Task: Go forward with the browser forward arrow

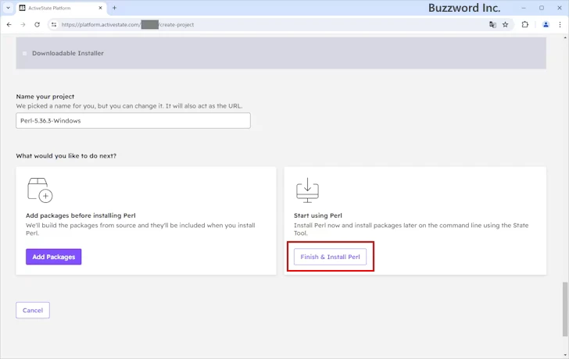Action: (x=23, y=25)
